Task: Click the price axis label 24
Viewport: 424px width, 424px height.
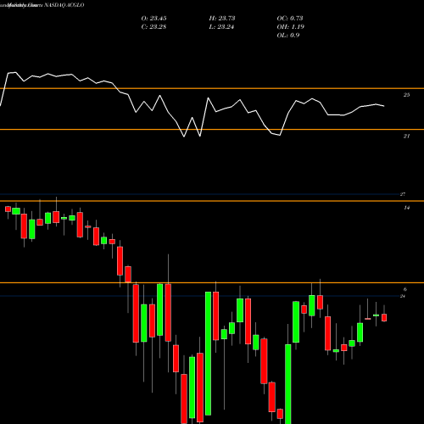Action: 403,296
